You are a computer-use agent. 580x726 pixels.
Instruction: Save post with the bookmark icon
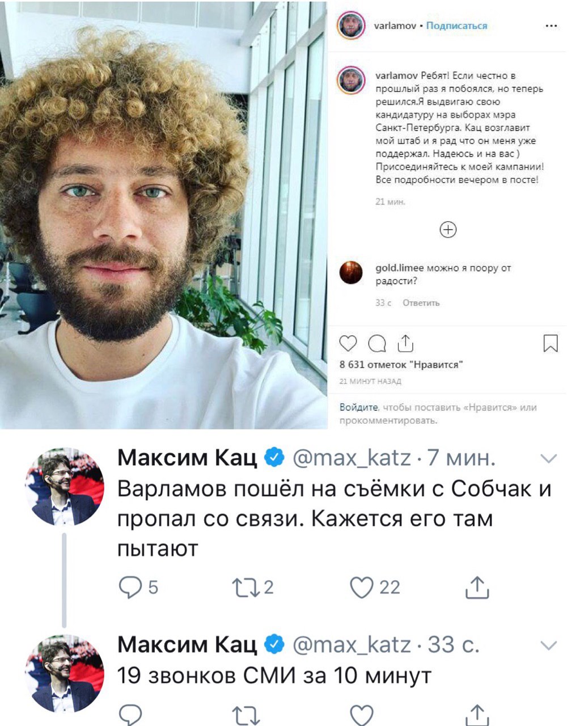tap(551, 343)
